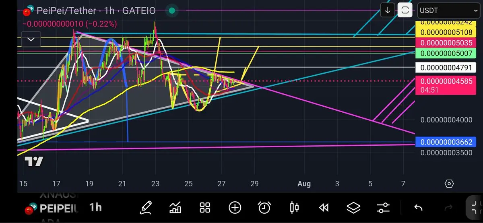Tap the 0.00000003500 axis value

(x=446, y=153)
